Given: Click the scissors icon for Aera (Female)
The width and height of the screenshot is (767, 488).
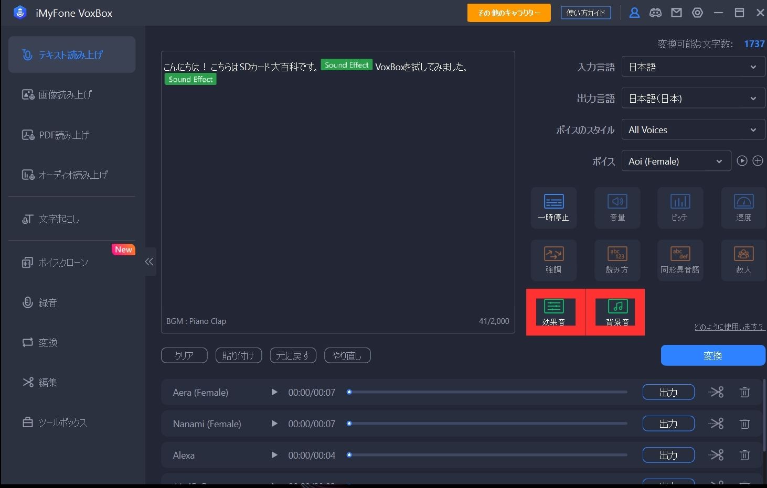Looking at the screenshot, I should click(x=716, y=392).
